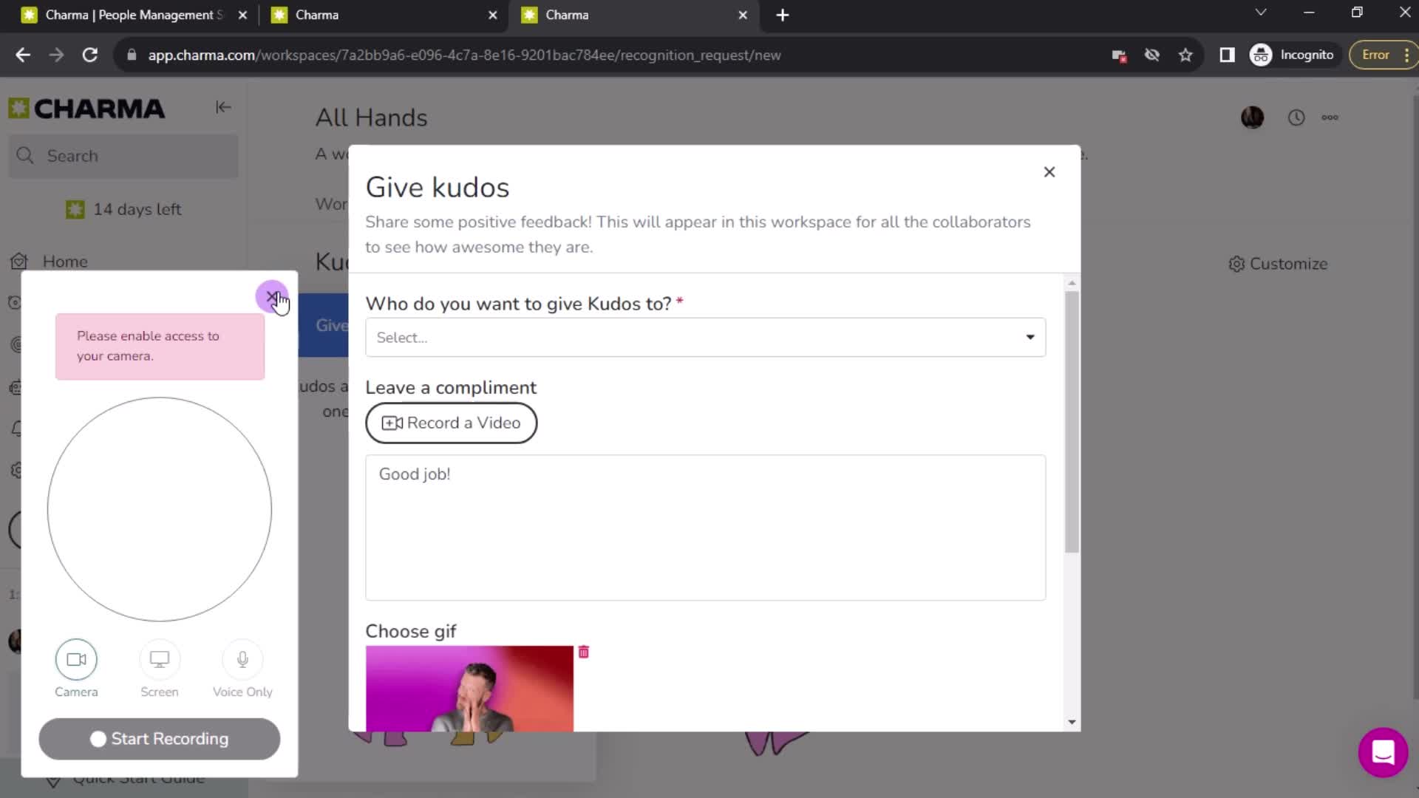Viewport: 1419px width, 798px height.
Task: Click the Please enable access camera alert
Action: click(160, 347)
